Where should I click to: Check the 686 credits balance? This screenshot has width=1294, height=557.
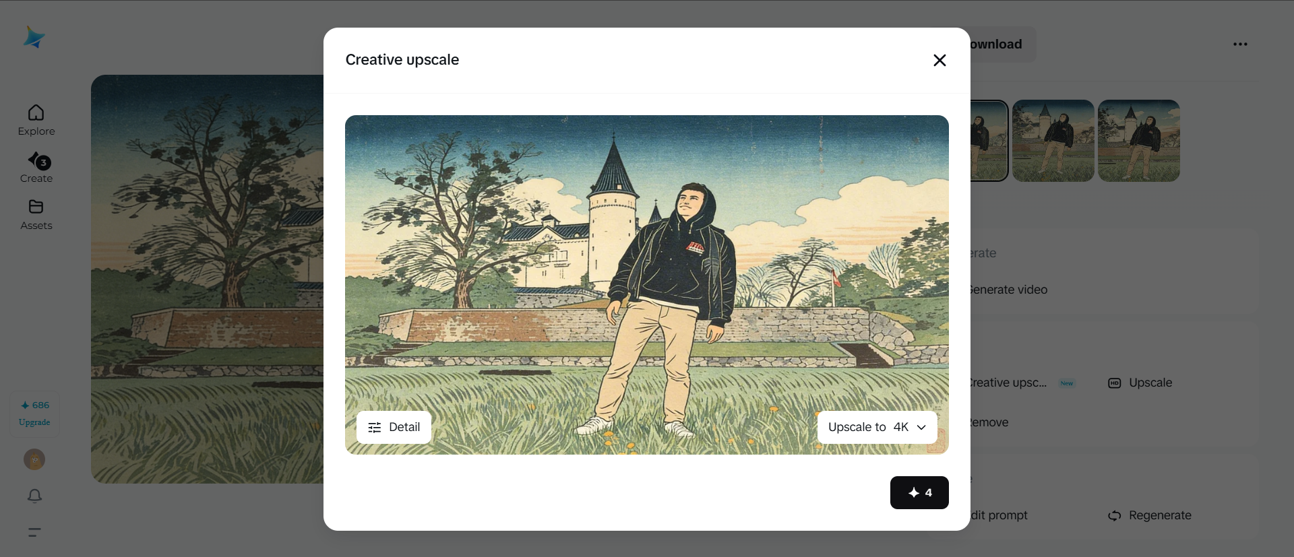point(35,405)
